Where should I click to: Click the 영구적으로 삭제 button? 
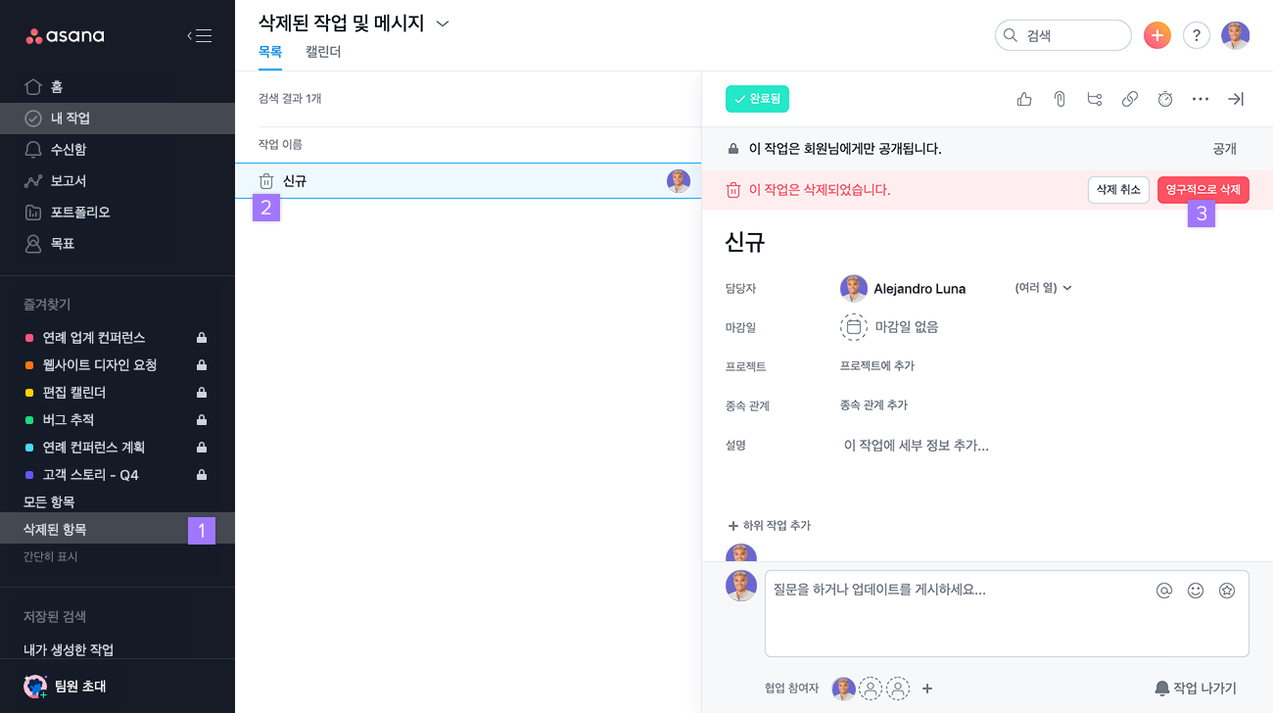tap(1203, 190)
